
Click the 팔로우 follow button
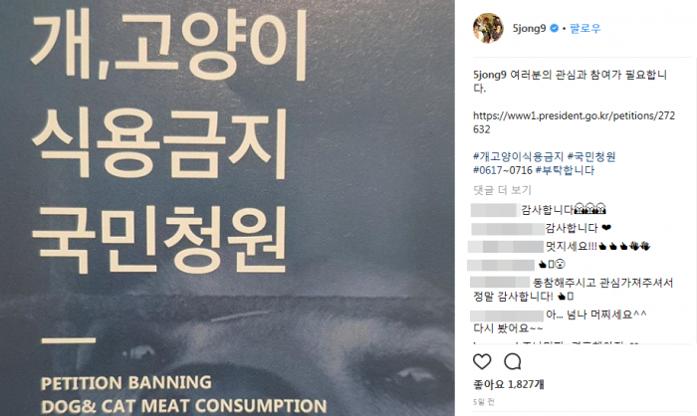coord(585,29)
